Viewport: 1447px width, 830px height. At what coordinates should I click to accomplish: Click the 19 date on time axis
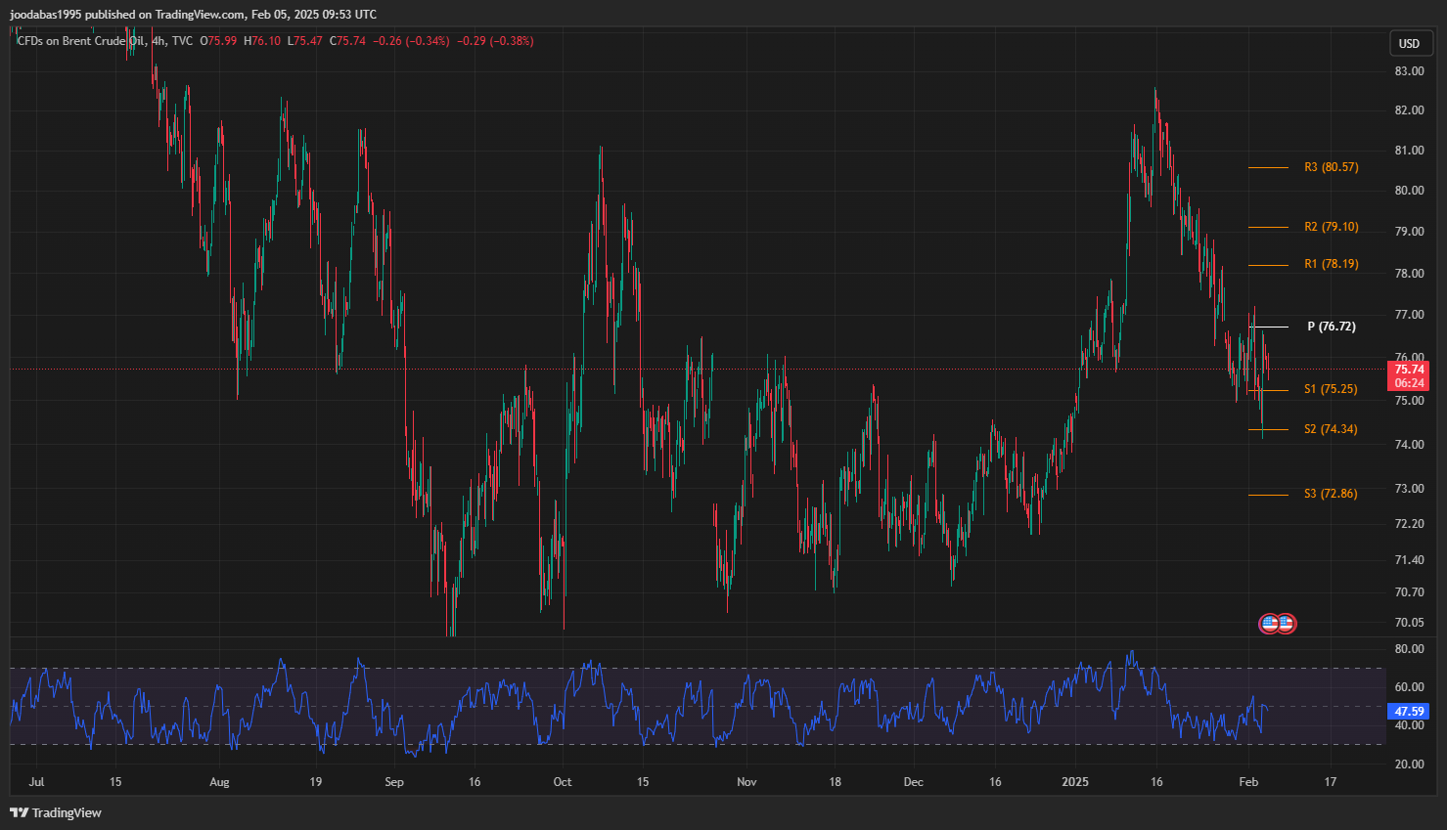pos(315,782)
